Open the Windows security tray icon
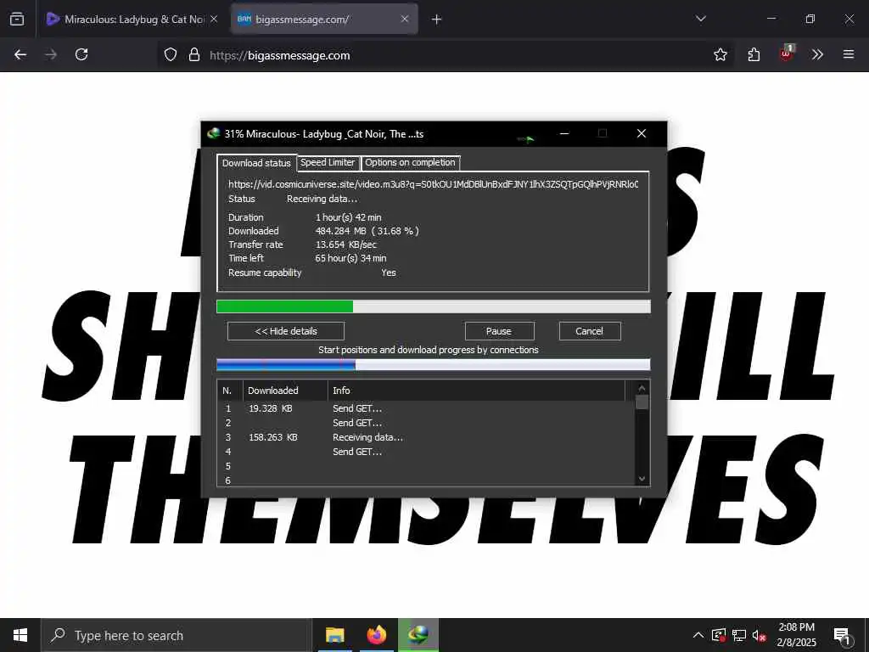The image size is (869, 652). pyautogui.click(x=719, y=635)
